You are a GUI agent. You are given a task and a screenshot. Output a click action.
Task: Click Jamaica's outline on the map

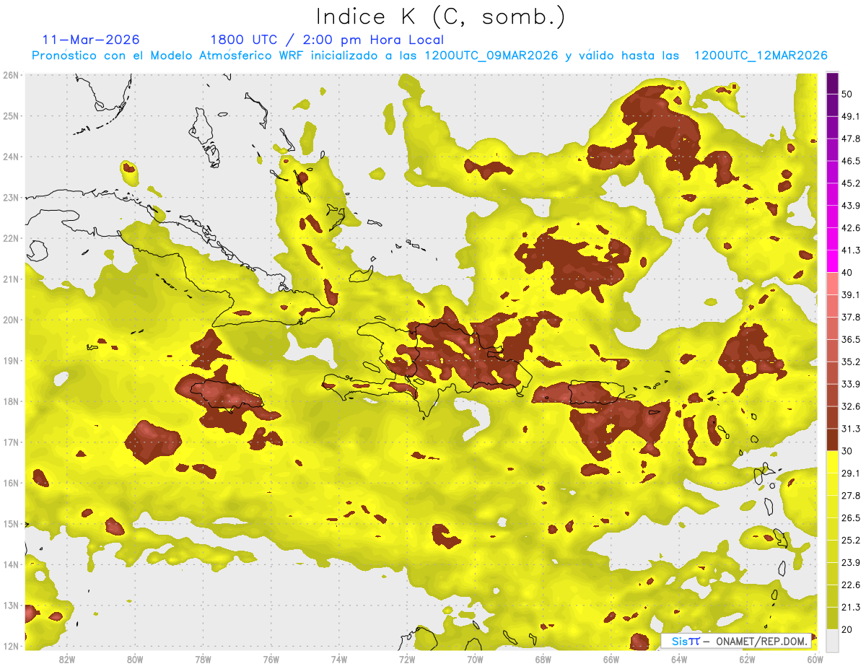click(227, 395)
